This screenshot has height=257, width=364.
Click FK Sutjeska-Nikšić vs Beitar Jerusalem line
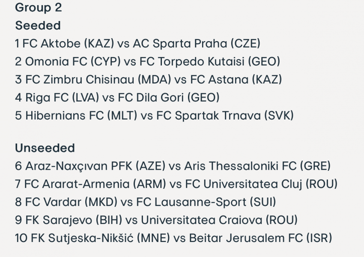pyautogui.click(x=173, y=238)
